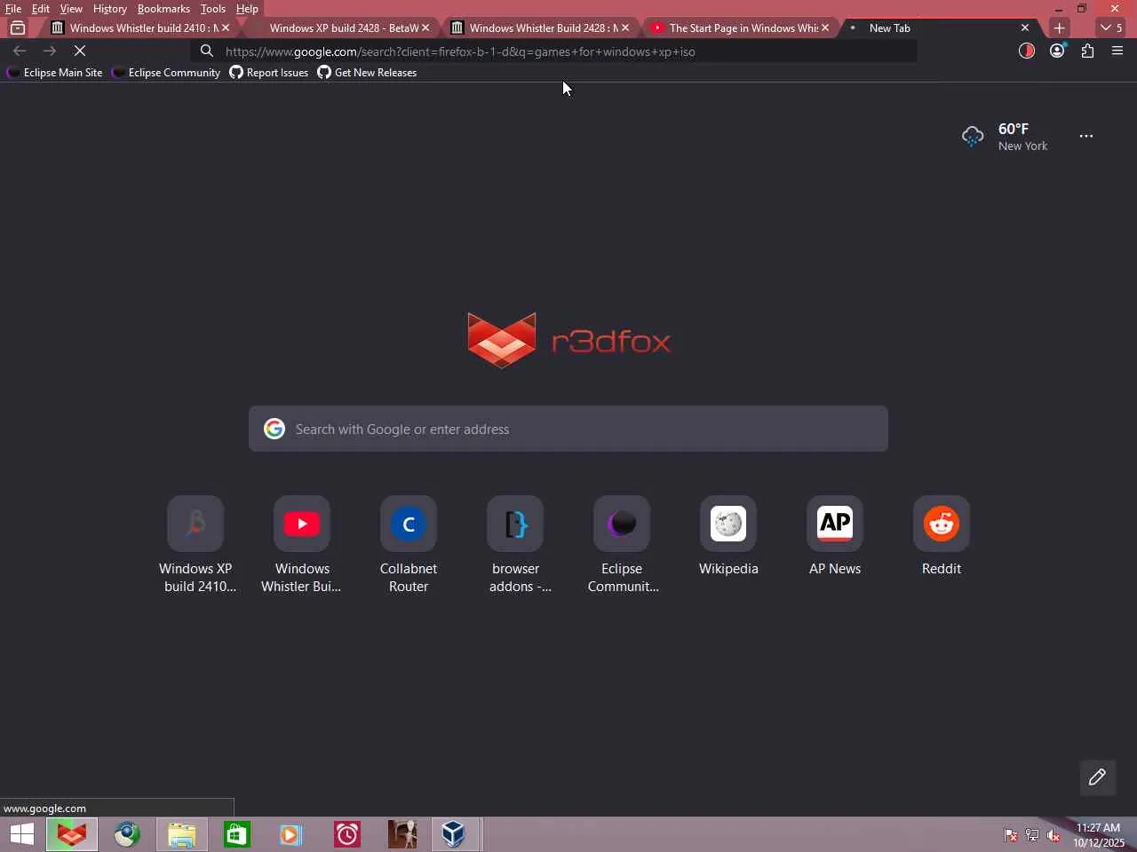The height and width of the screenshot is (852, 1137).
Task: Expand the list all tabs dropdown
Action: click(1110, 28)
